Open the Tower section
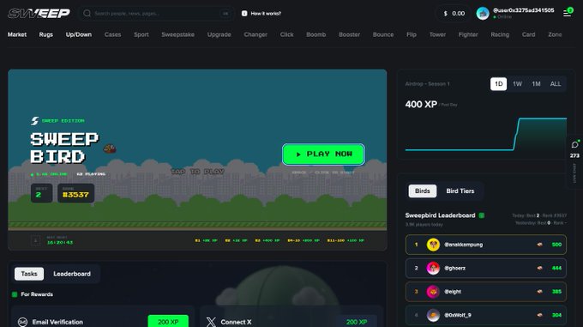 click(437, 34)
